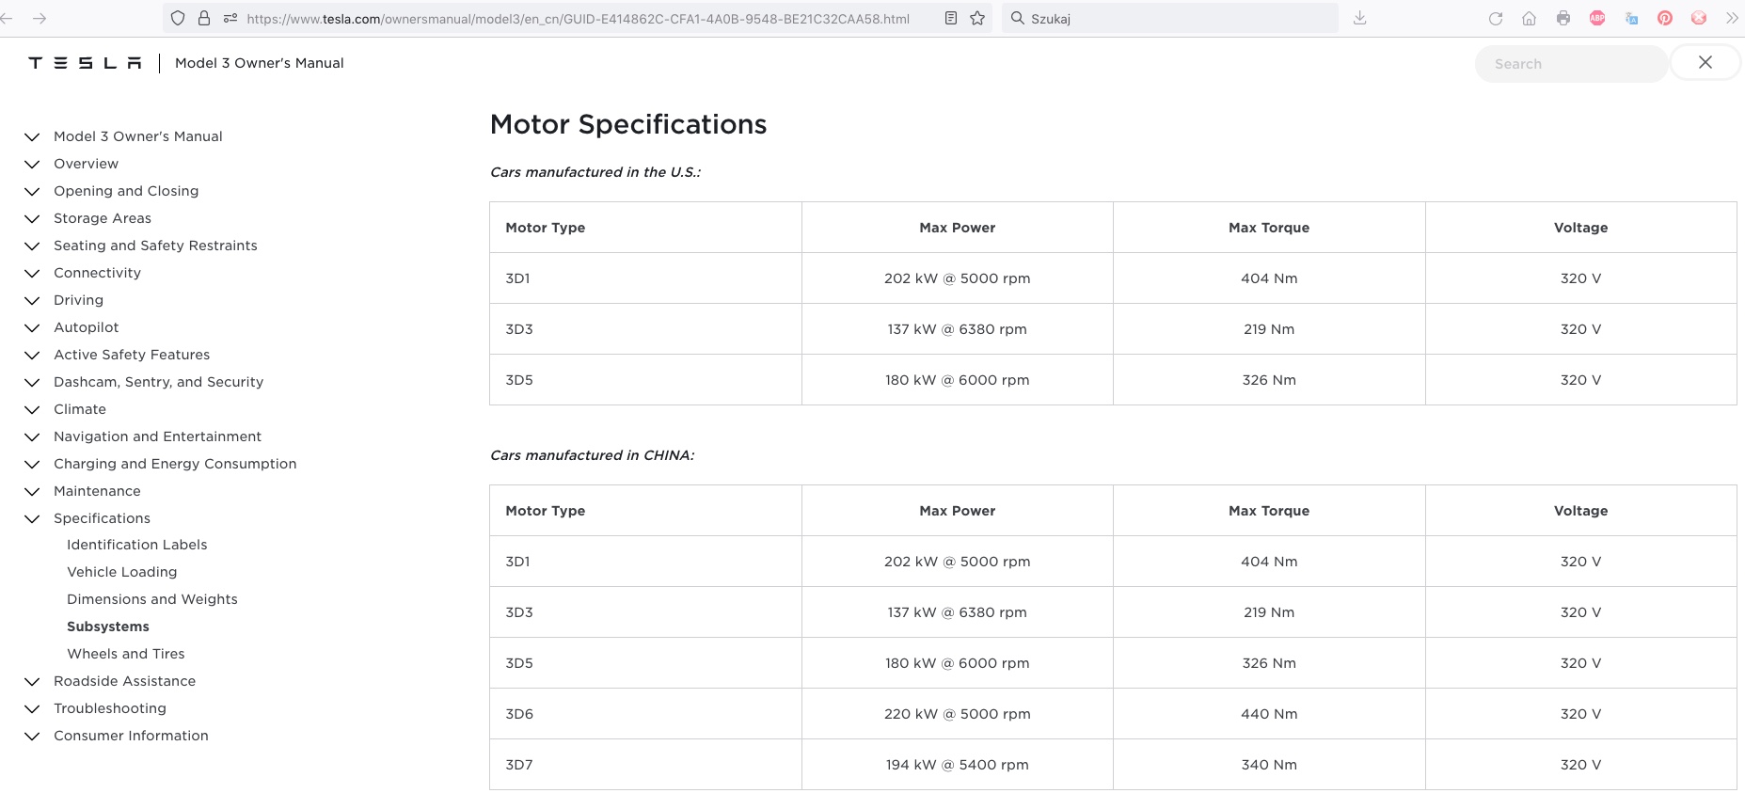1745x809 pixels.
Task: Expand the Climate chevron
Action: pyautogui.click(x=32, y=409)
